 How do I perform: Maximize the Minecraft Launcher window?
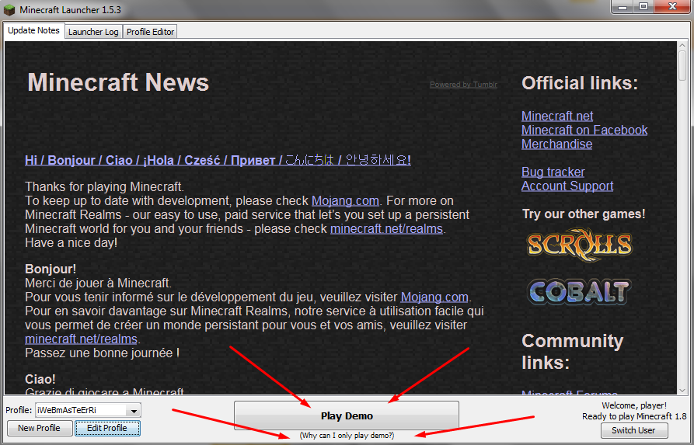click(643, 6)
